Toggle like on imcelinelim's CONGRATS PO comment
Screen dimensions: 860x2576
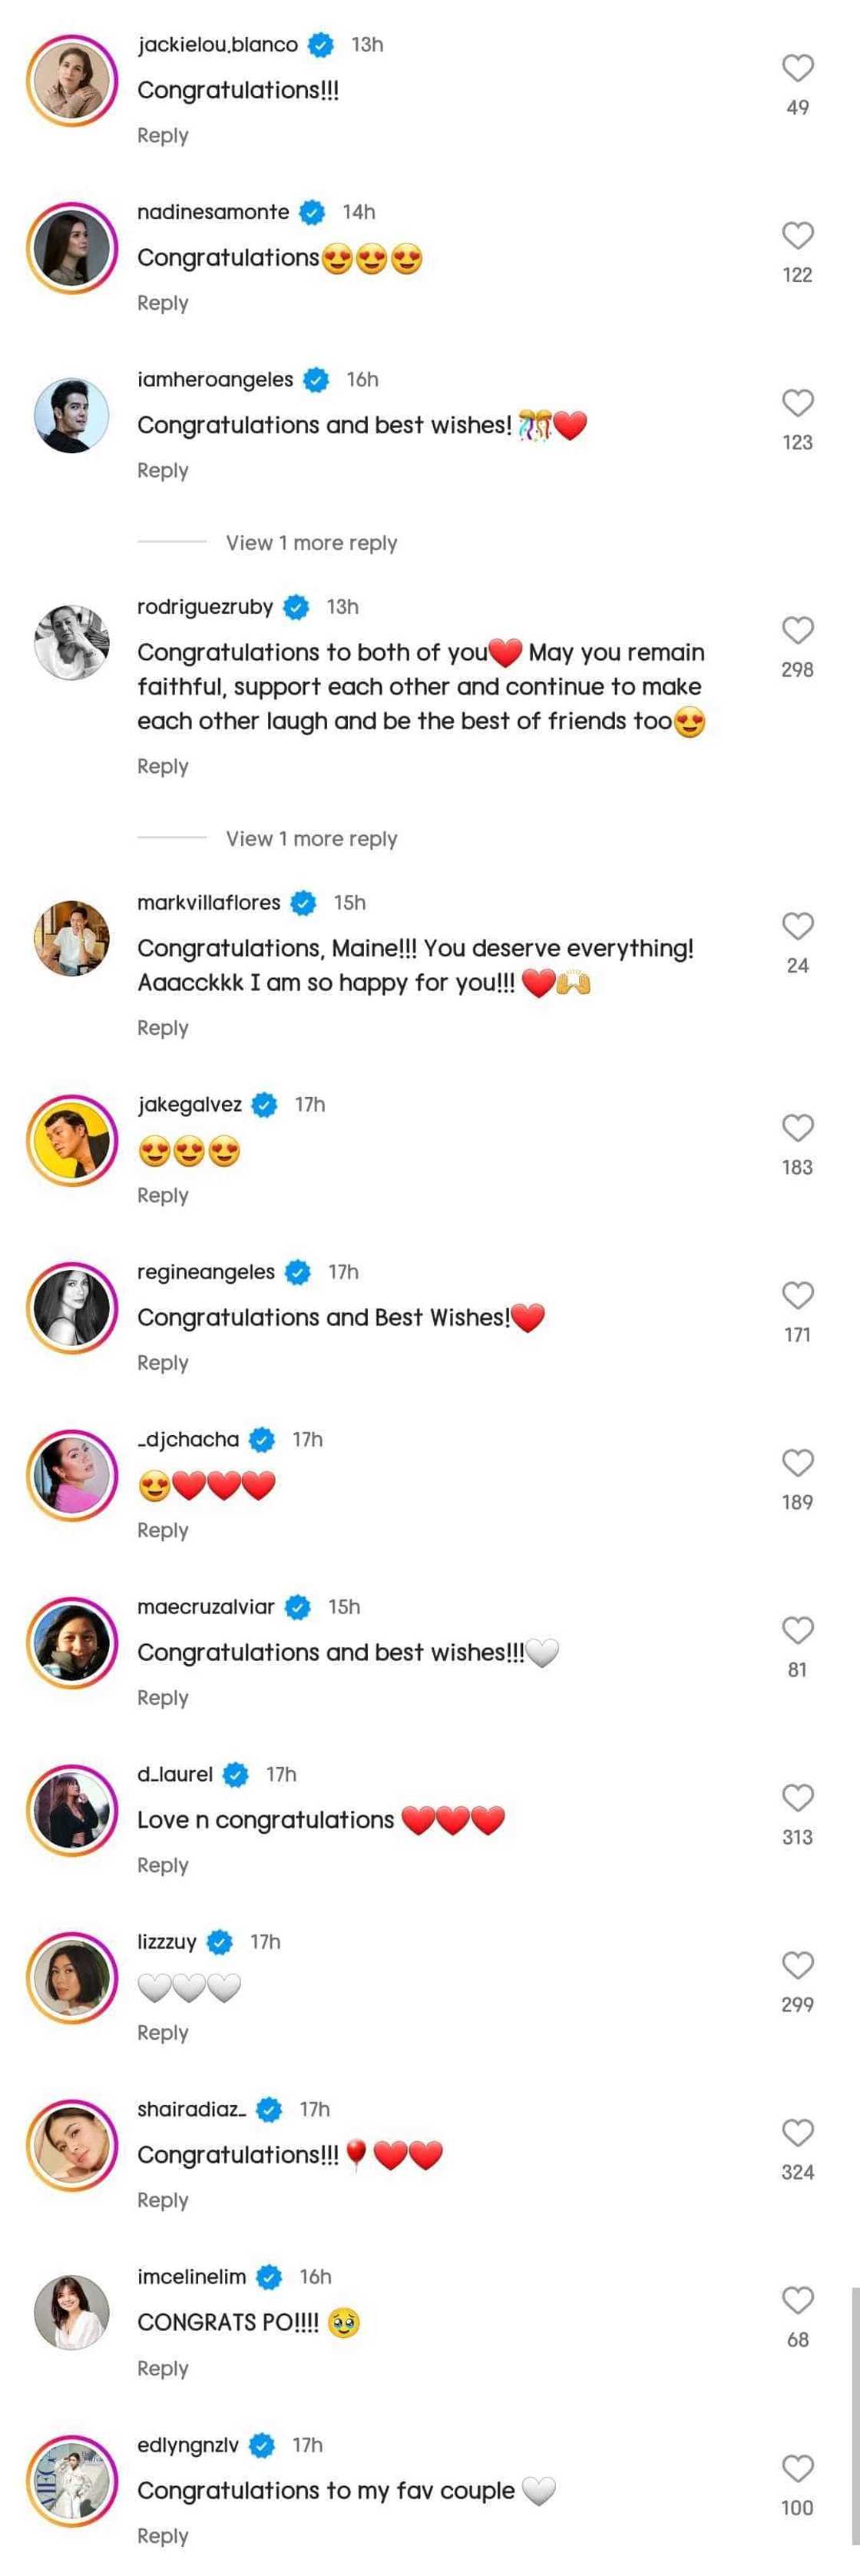point(797,2300)
